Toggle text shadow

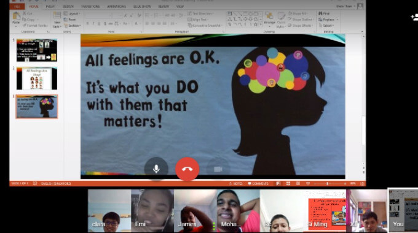(104, 24)
